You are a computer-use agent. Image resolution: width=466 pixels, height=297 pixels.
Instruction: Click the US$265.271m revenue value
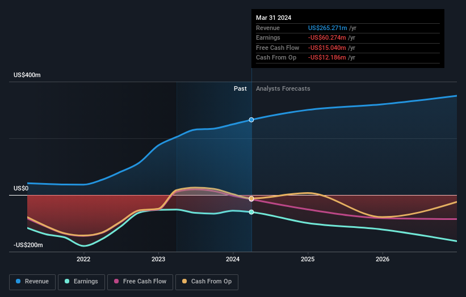[328, 28]
